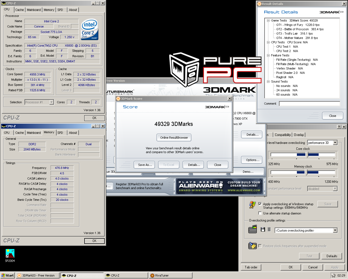Click the Specification X6800 @ 2.93GHz field

(x=62, y=46)
